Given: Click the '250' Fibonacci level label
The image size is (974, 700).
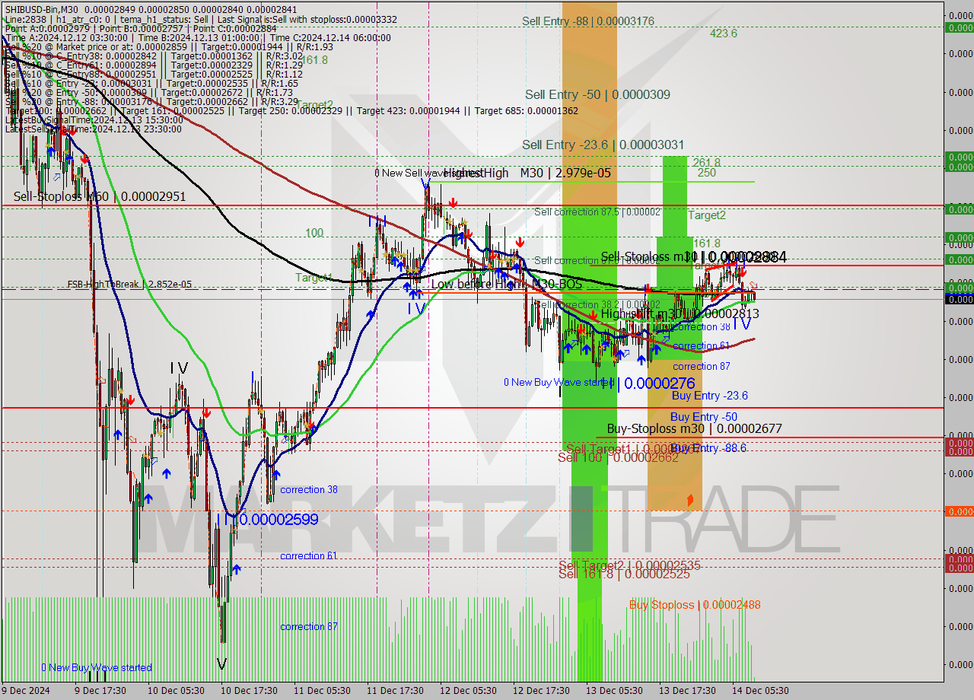Looking at the screenshot, I should [x=706, y=173].
